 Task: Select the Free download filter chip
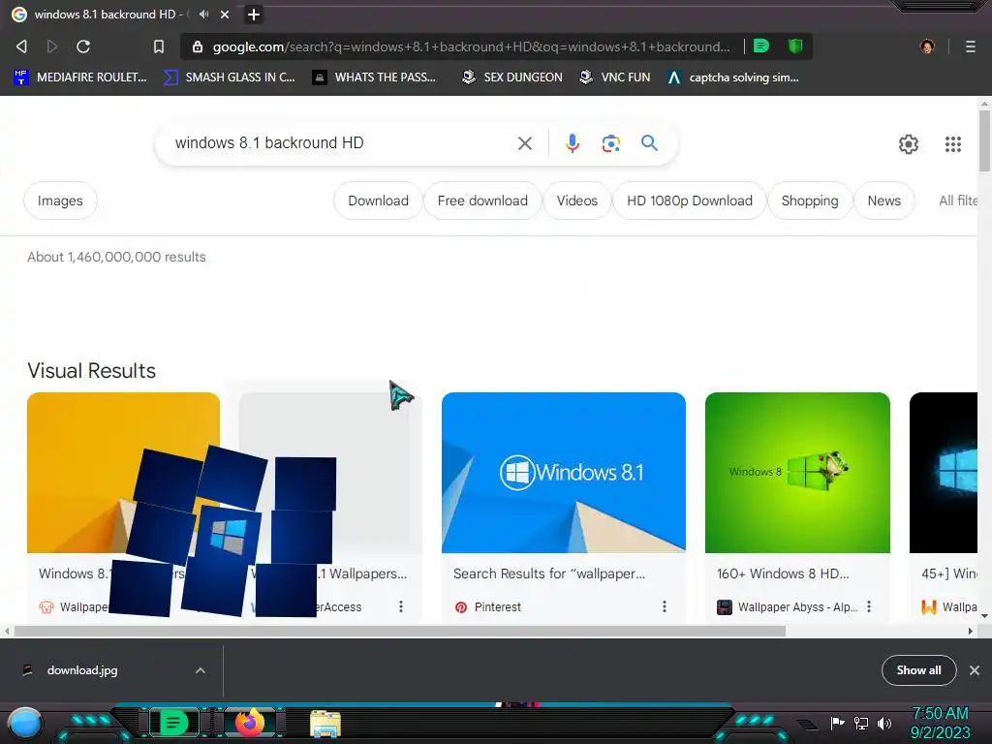(x=482, y=201)
